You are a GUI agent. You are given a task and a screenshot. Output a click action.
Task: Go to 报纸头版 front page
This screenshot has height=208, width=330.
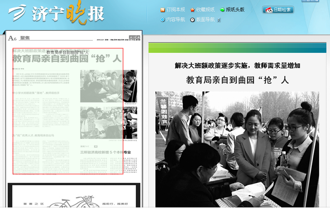[235, 10]
